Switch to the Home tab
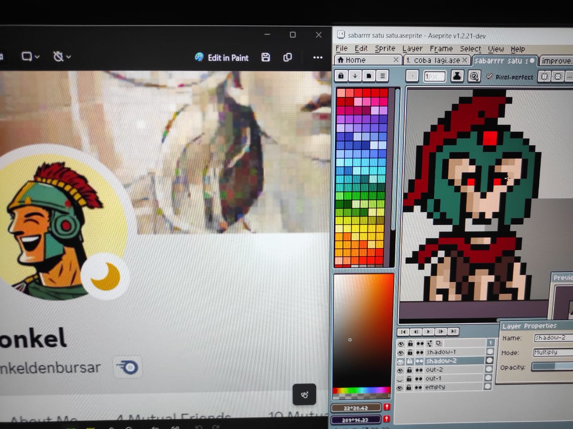Image resolution: width=573 pixels, height=429 pixels. (367, 60)
